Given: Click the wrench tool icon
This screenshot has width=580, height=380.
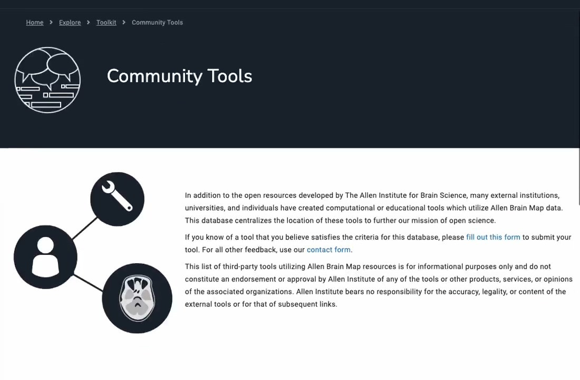Looking at the screenshot, I should (x=117, y=199).
